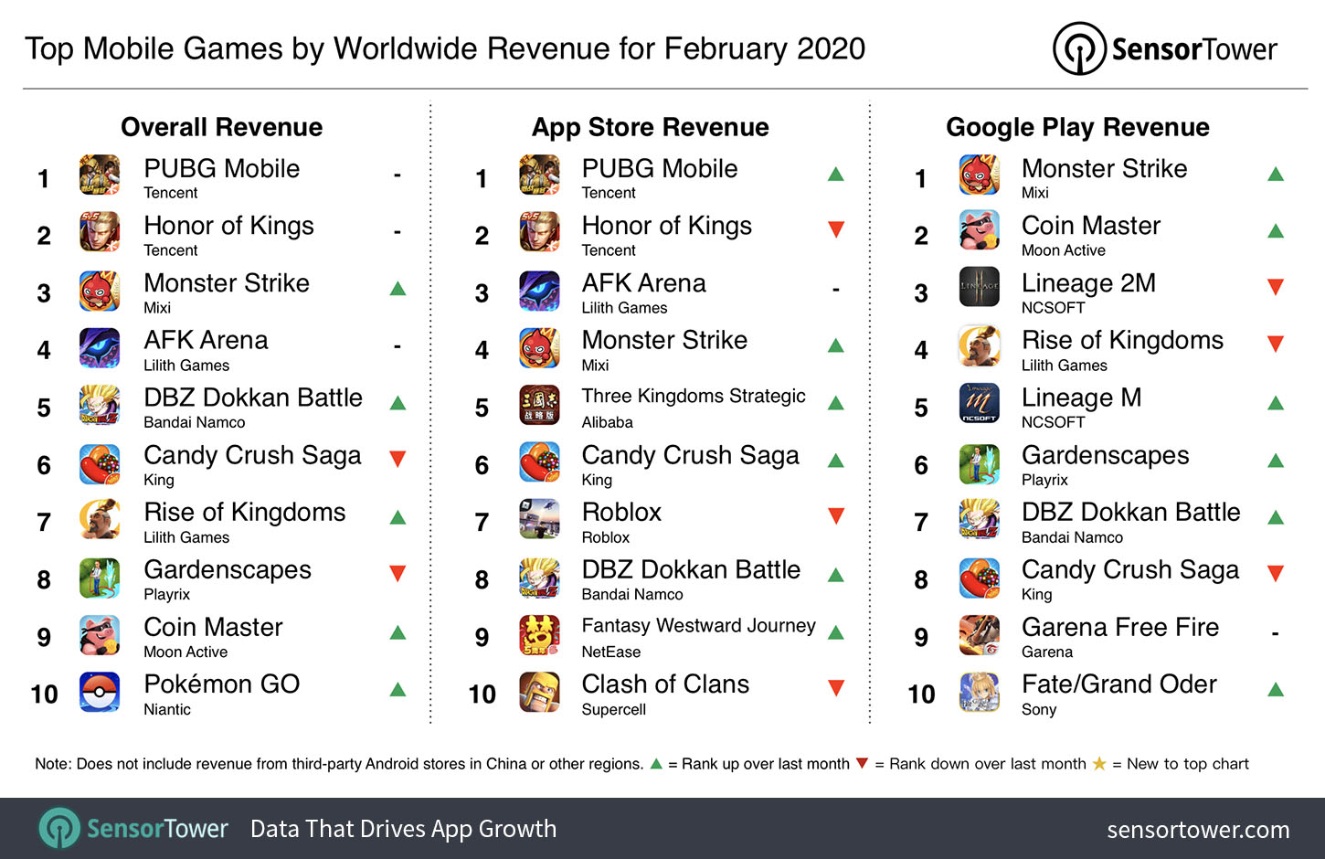Open the sensortower.com link in footer
This screenshot has width=1325, height=859.
1198,830
